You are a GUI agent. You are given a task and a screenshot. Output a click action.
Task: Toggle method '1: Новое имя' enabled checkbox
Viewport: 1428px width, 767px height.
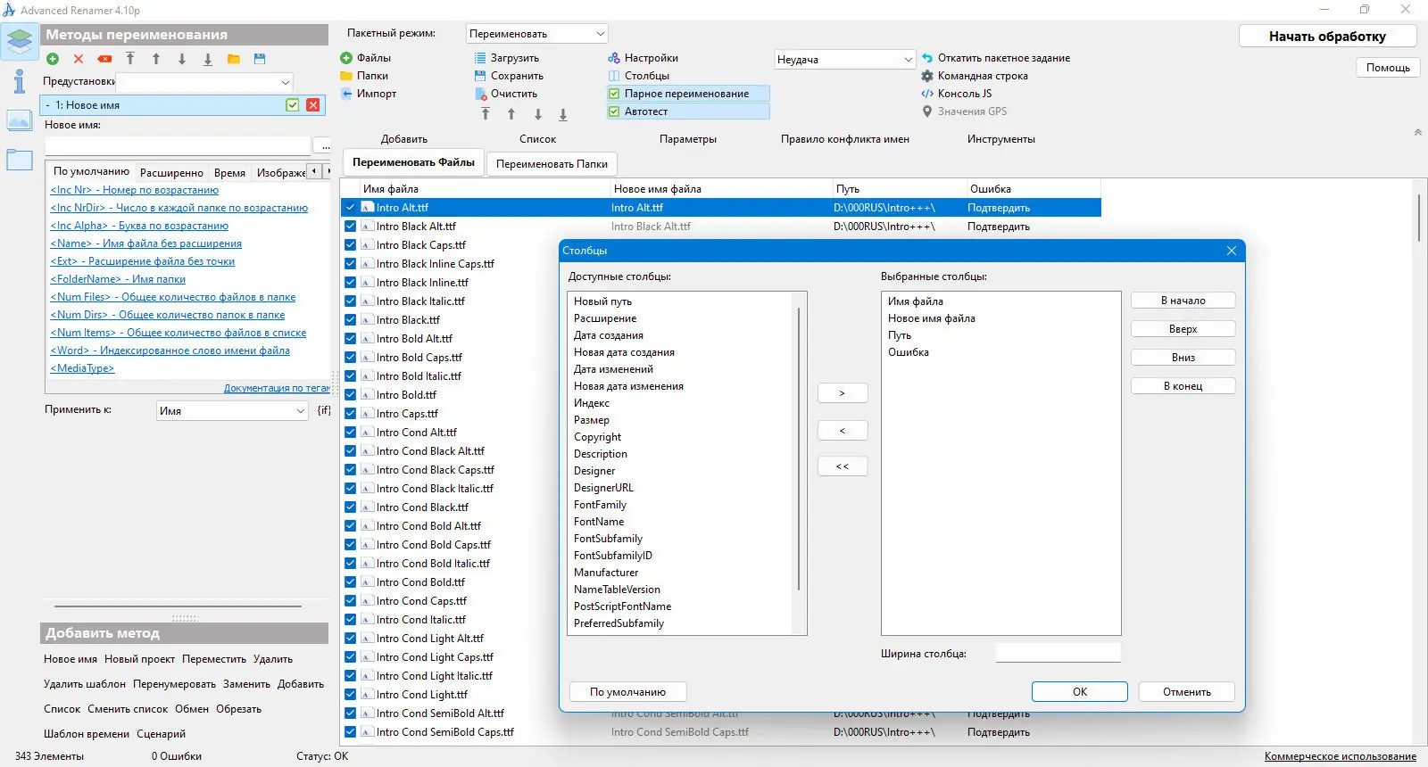pos(292,105)
